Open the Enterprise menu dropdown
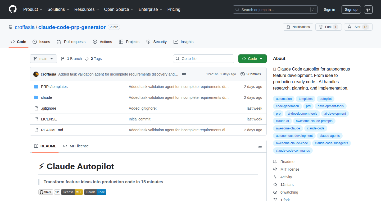The width and height of the screenshot is (381, 201). coord(151,10)
